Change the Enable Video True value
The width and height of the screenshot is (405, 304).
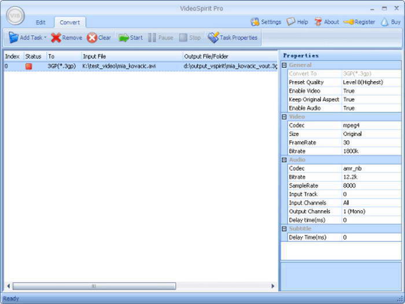pyautogui.click(x=371, y=91)
